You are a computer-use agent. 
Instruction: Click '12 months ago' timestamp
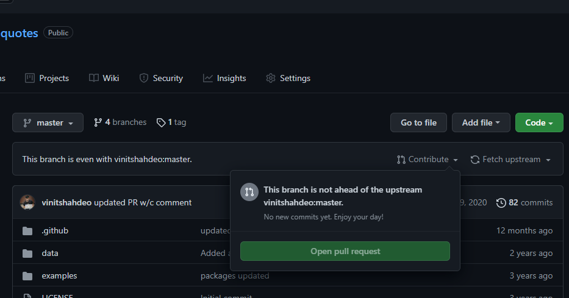524,230
